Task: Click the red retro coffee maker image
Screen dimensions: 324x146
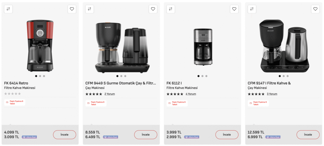Action: [40, 46]
